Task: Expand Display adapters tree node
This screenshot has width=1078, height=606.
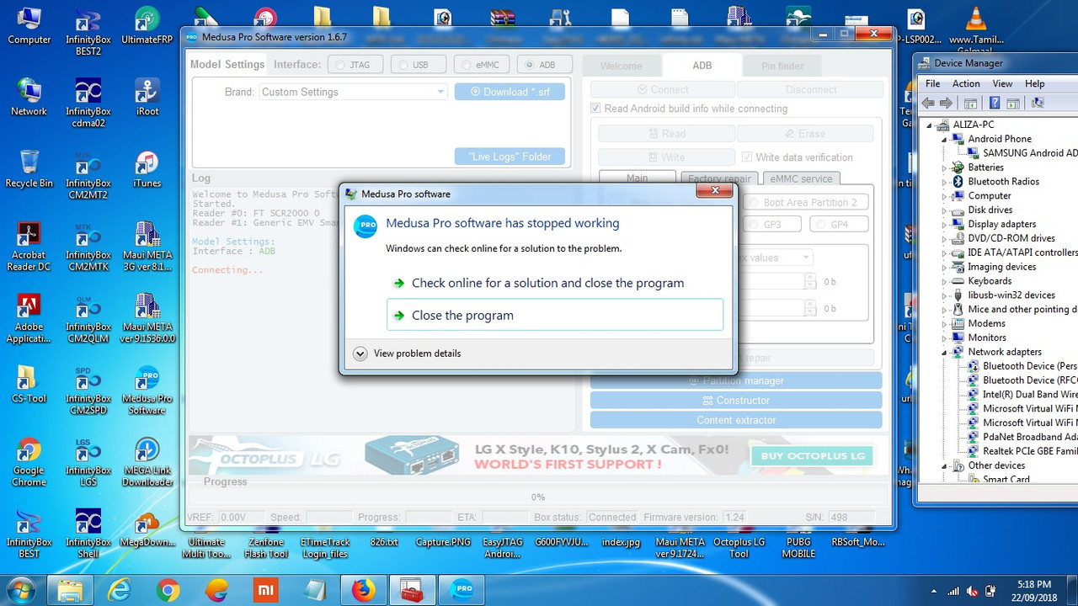Action: click(x=945, y=225)
